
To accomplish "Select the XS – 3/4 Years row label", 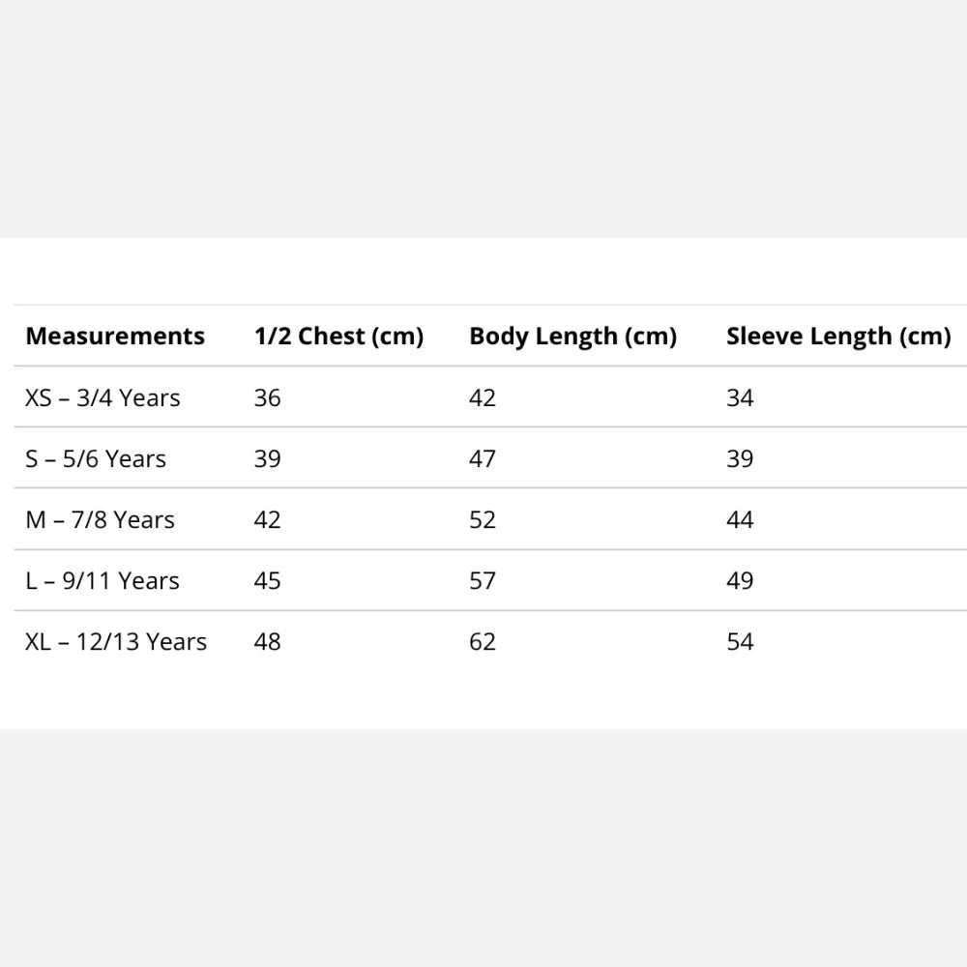I will (x=103, y=397).
